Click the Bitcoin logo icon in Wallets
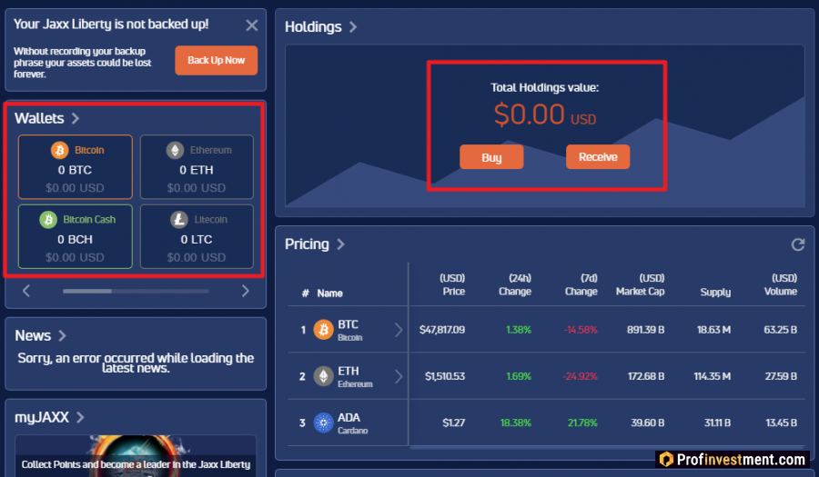 pyautogui.click(x=59, y=150)
